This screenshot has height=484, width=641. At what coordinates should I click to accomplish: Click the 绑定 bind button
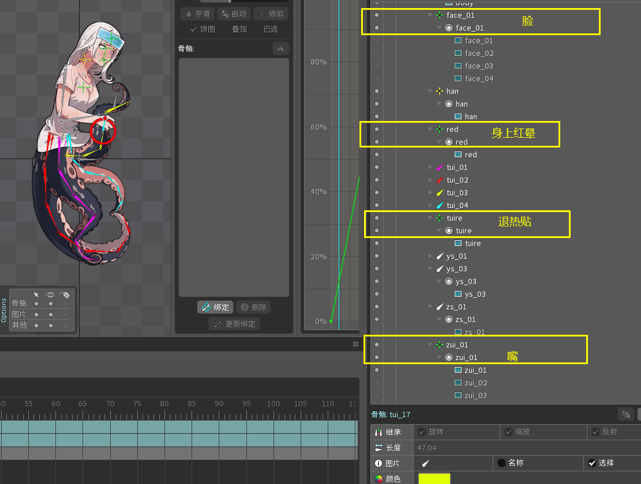click(x=215, y=307)
